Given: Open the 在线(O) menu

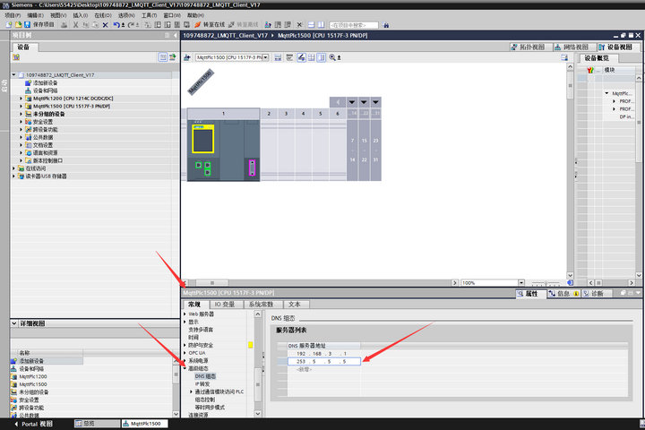Looking at the screenshot, I should 103,15.
